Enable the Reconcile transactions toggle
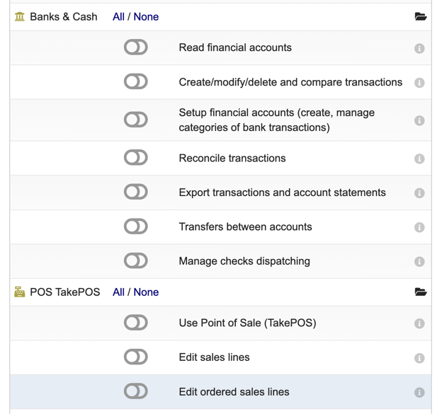 tap(135, 157)
